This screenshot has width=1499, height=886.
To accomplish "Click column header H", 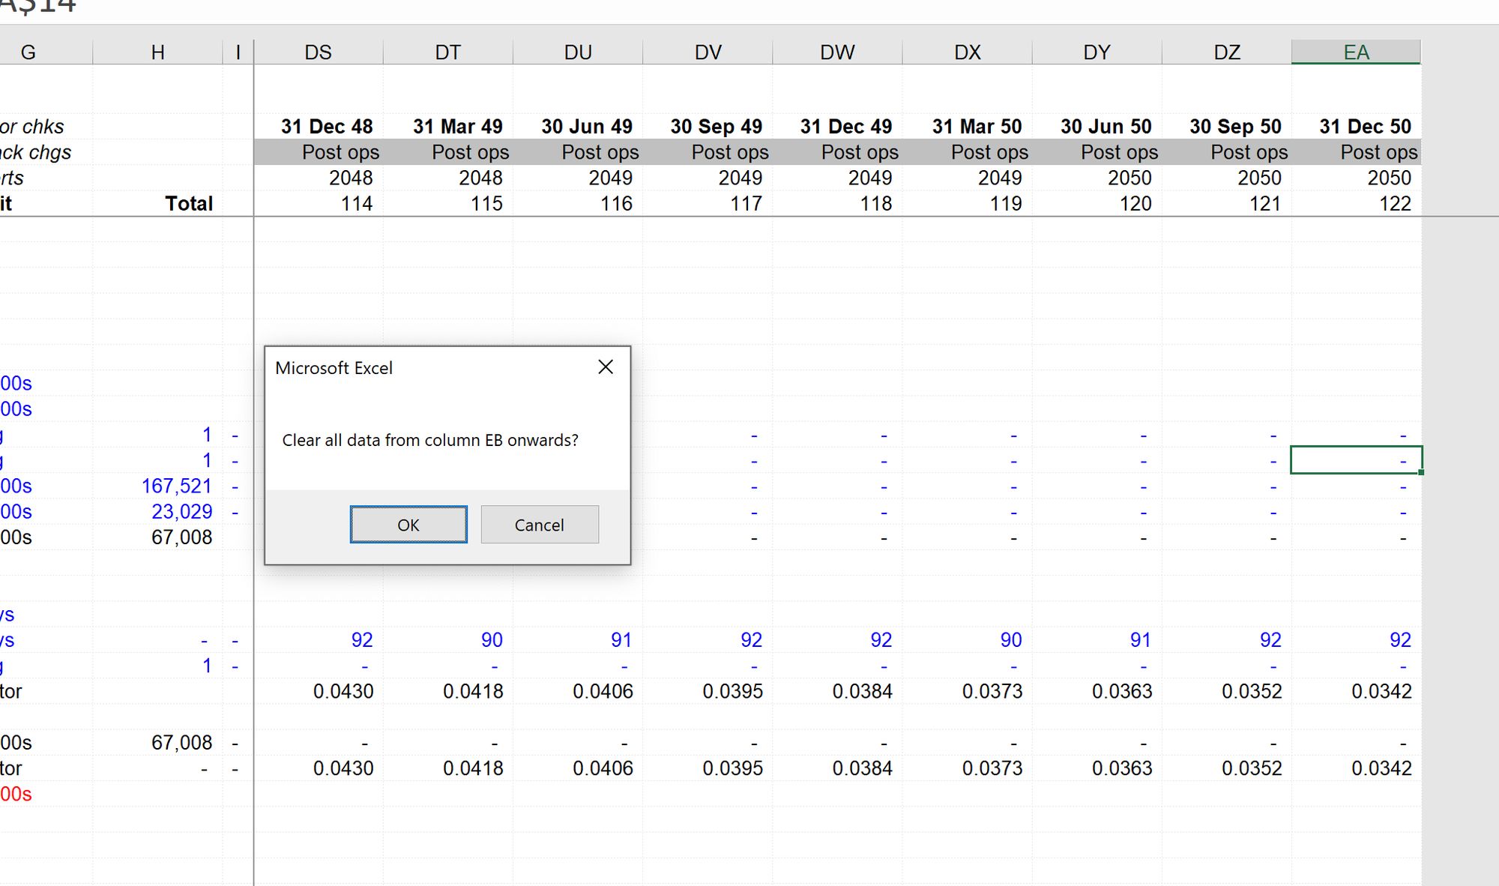I will tap(157, 52).
